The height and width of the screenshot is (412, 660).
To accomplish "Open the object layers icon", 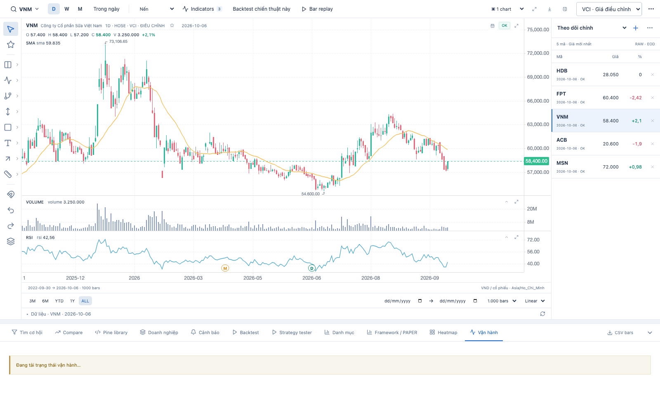I will 11,241.
